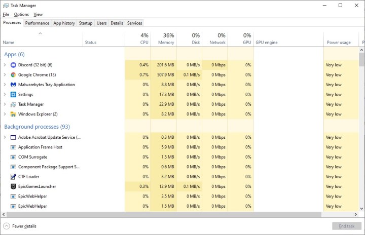
Task: Open the Options menu
Action: [x=21, y=14]
